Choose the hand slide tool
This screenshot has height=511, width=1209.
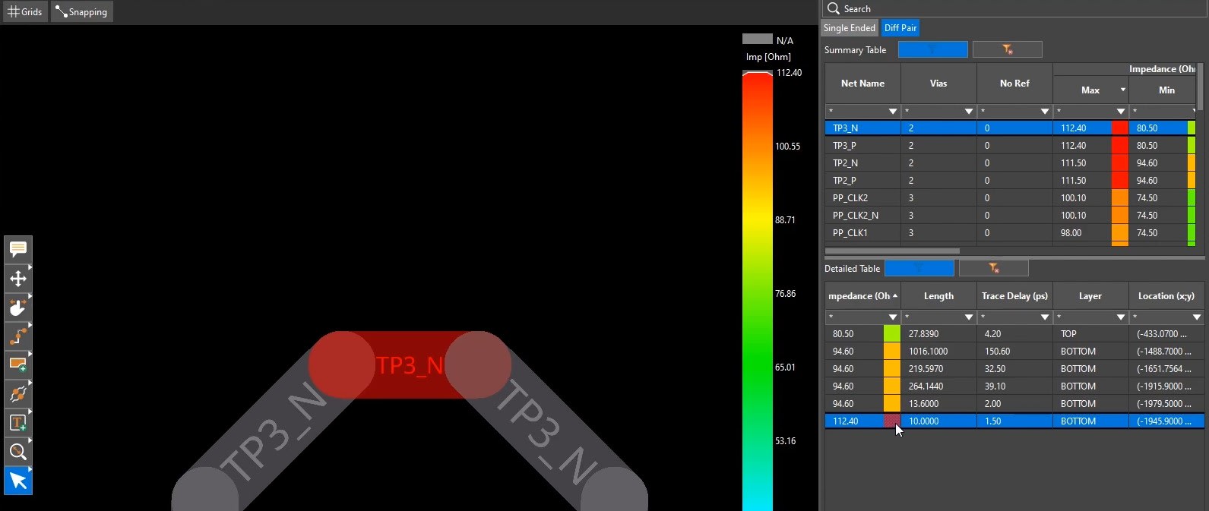click(18, 307)
